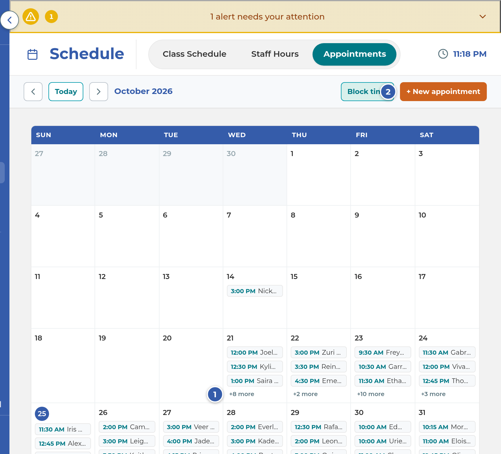Open the 10:30 AM Garr appointment

click(x=383, y=367)
